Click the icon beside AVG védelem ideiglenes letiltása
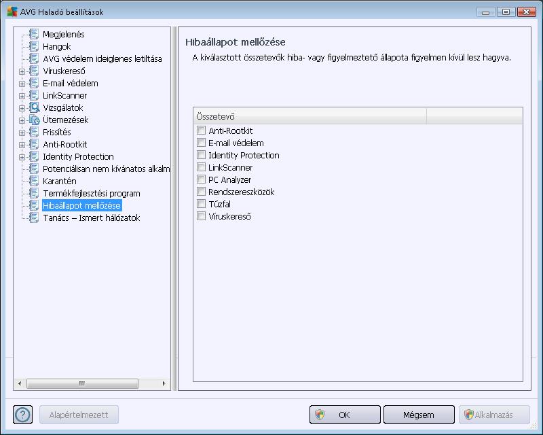The image size is (543, 435). click(34, 58)
